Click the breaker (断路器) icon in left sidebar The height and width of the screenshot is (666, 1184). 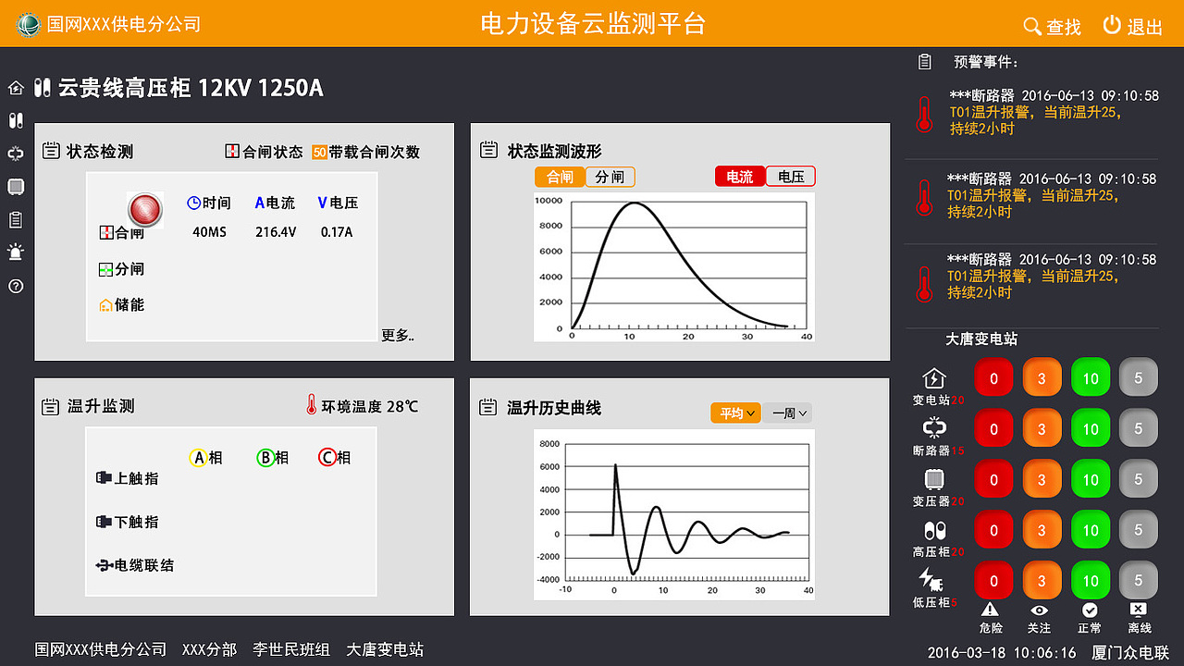(15, 154)
